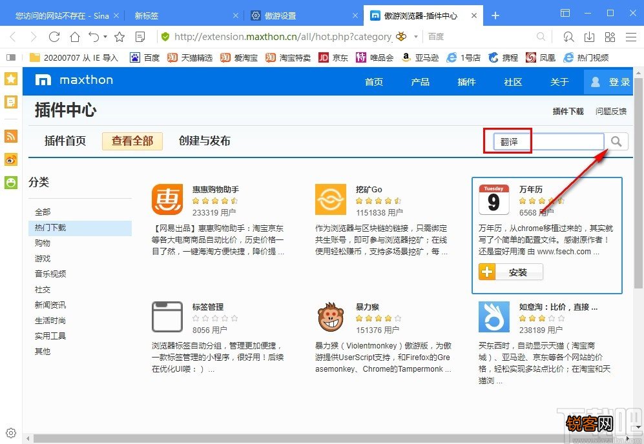
Task: Select the 查看全部 tab
Action: coord(132,141)
